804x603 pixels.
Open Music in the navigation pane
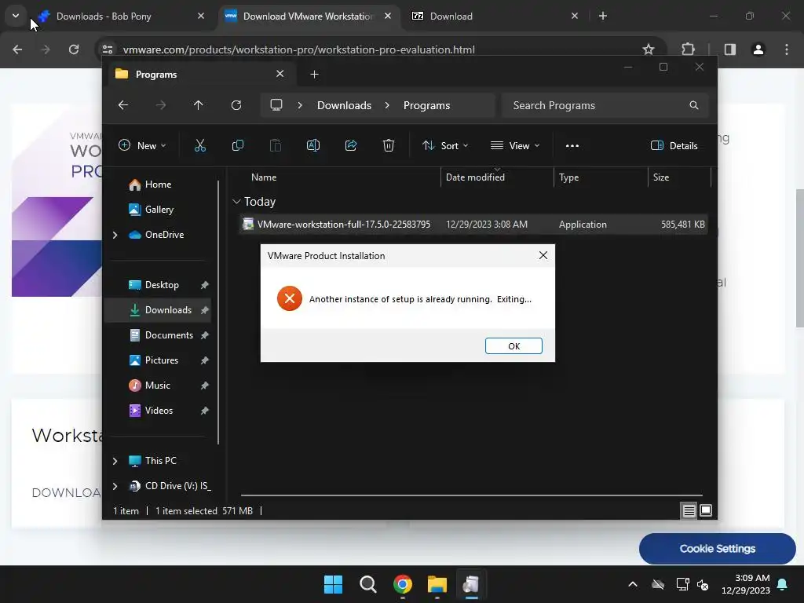(x=157, y=385)
